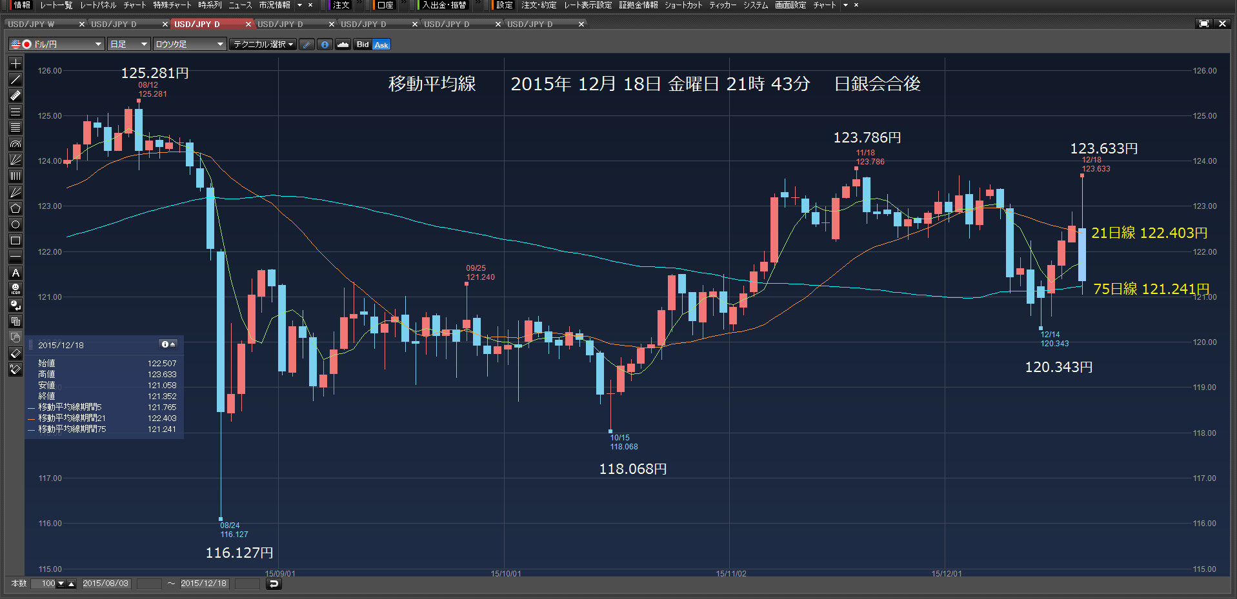This screenshot has width=1237, height=599.
Task: Select the ruler measurement tool
Action: [15, 95]
